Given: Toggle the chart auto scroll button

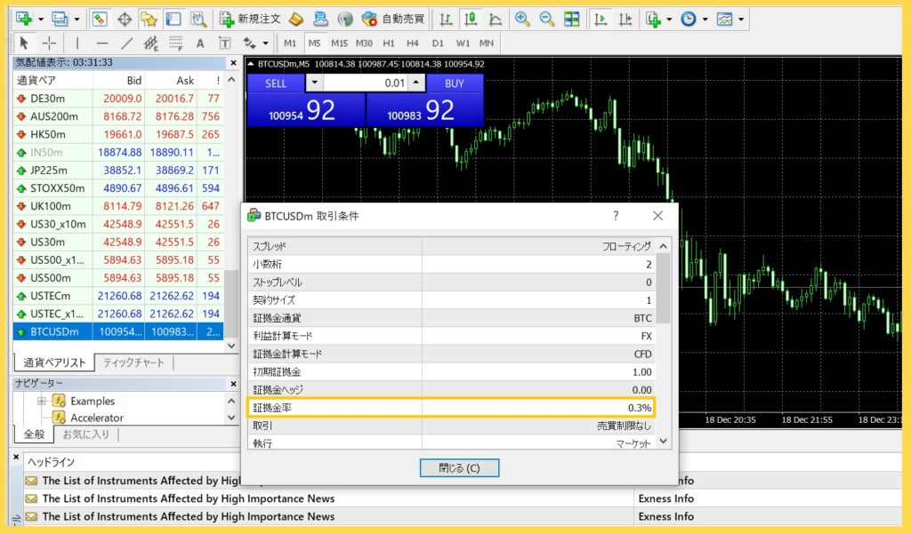Looking at the screenshot, I should (x=602, y=19).
